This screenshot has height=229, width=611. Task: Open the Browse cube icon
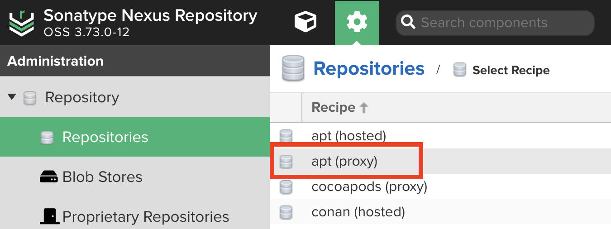[305, 22]
